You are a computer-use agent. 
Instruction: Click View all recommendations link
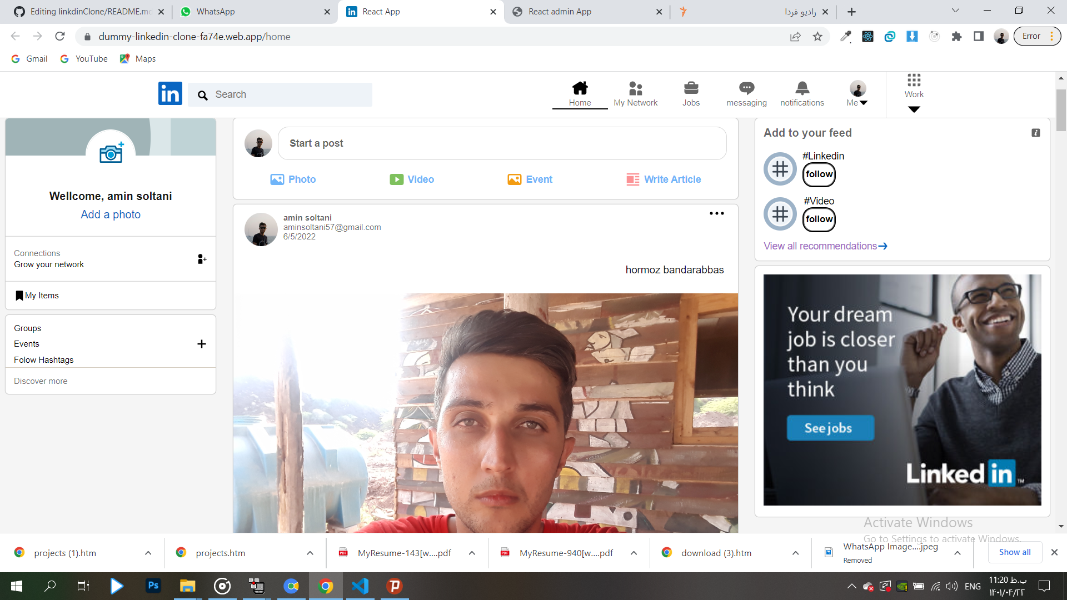click(x=825, y=246)
